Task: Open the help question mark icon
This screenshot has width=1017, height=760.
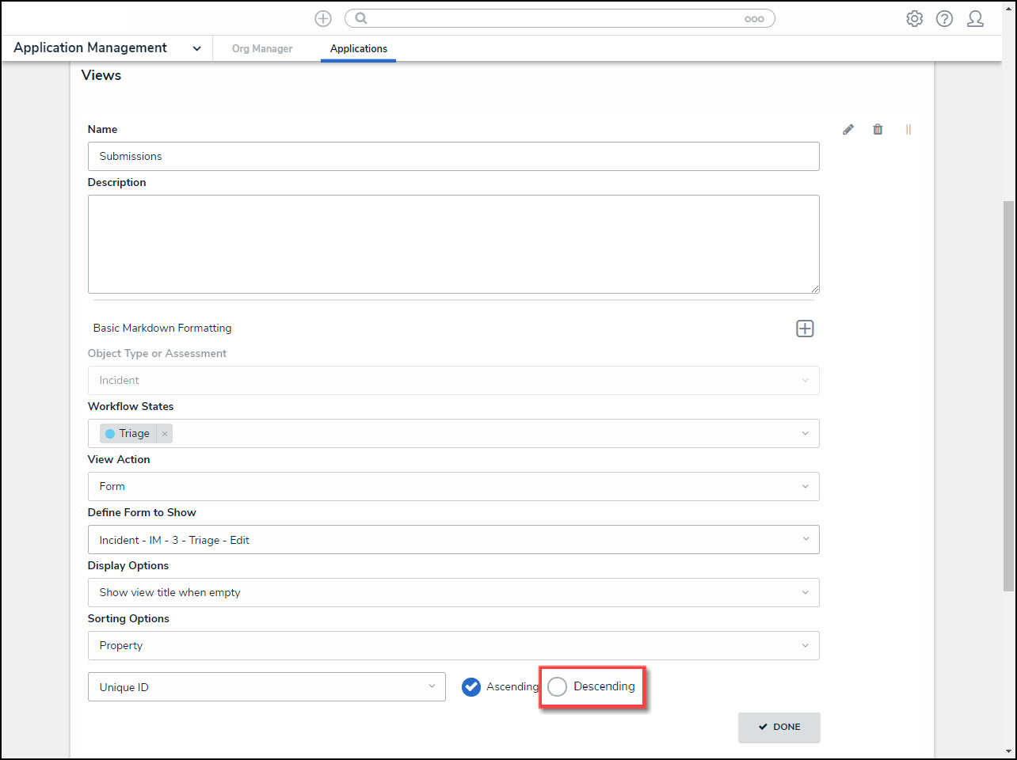Action: click(x=944, y=19)
